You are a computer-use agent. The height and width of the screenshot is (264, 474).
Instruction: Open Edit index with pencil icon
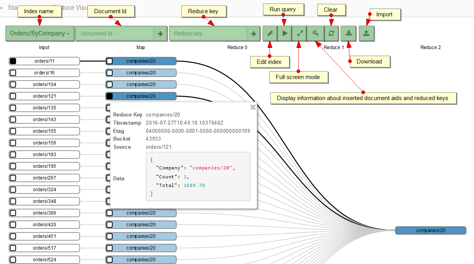(270, 33)
